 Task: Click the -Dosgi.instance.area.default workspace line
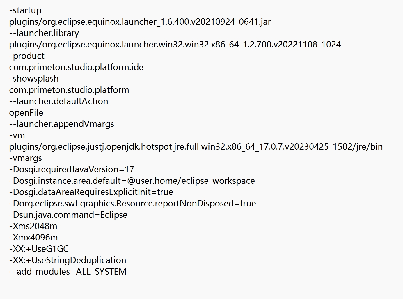[x=132, y=181]
